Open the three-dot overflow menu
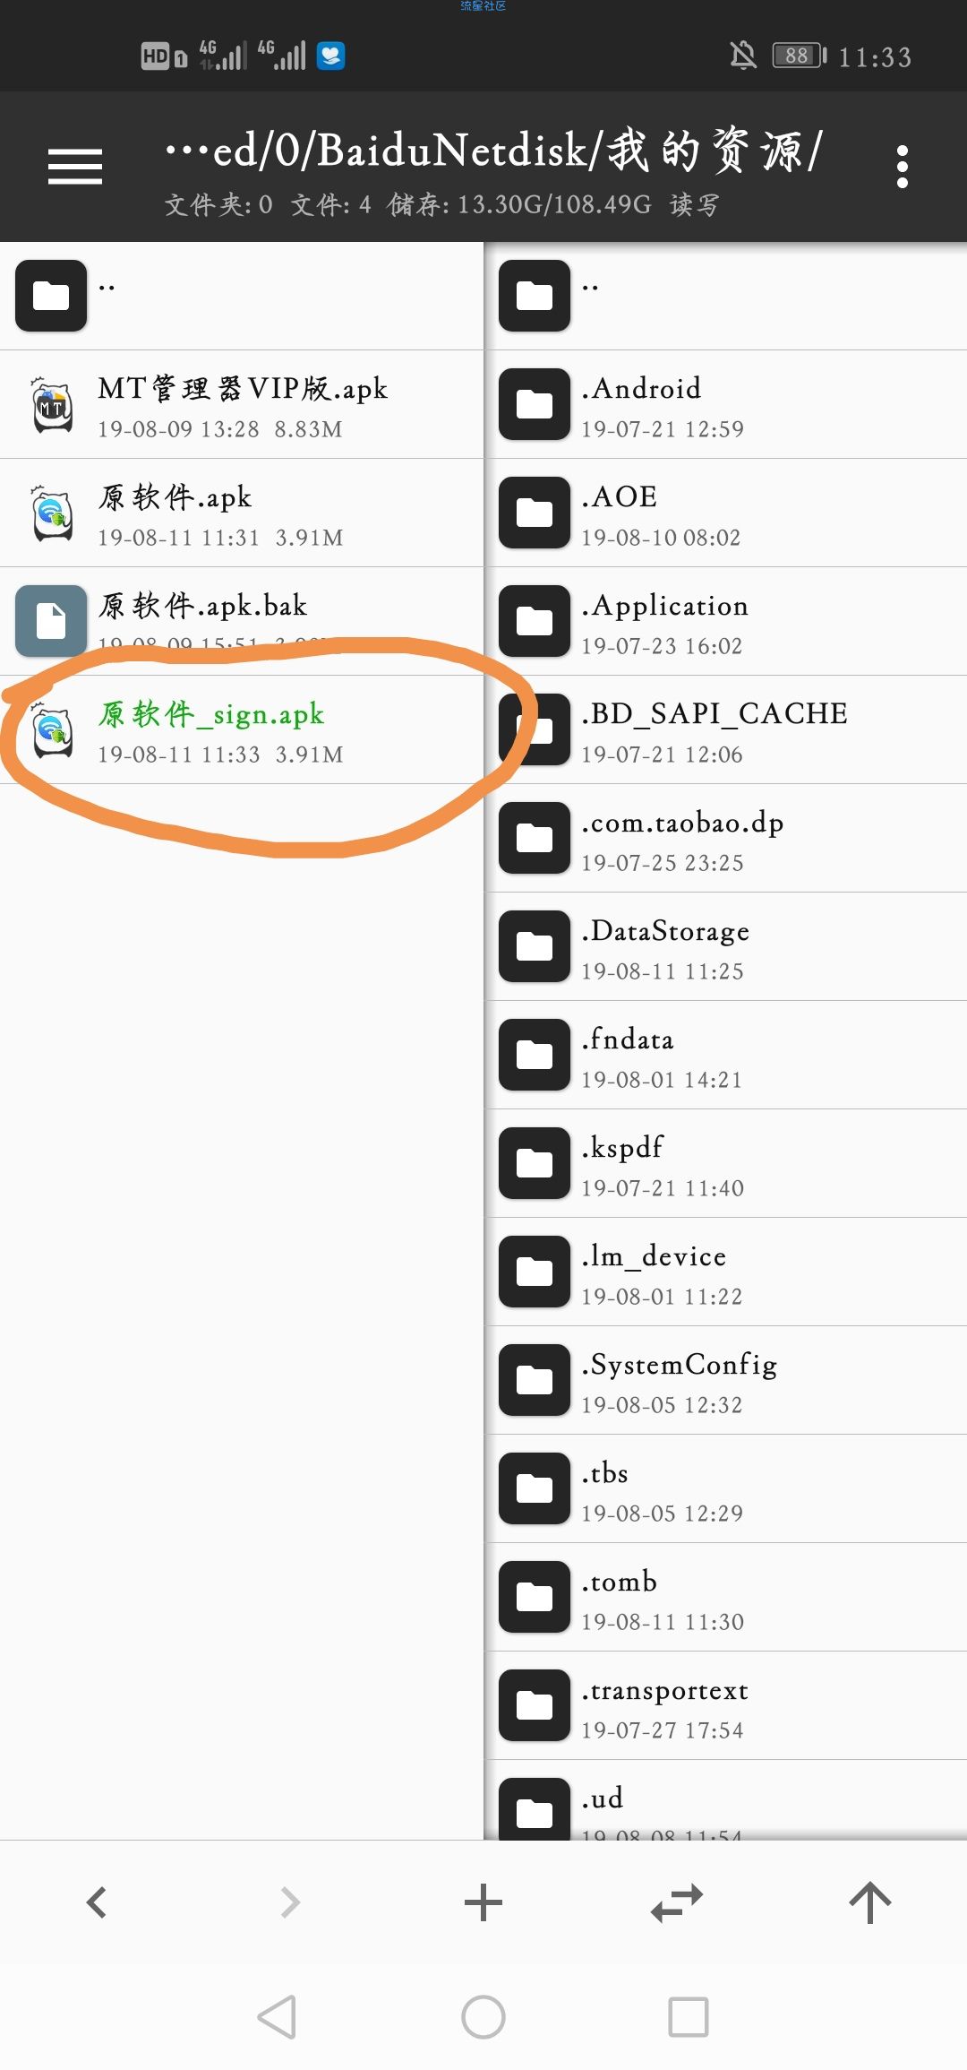The image size is (967, 2070). (902, 167)
